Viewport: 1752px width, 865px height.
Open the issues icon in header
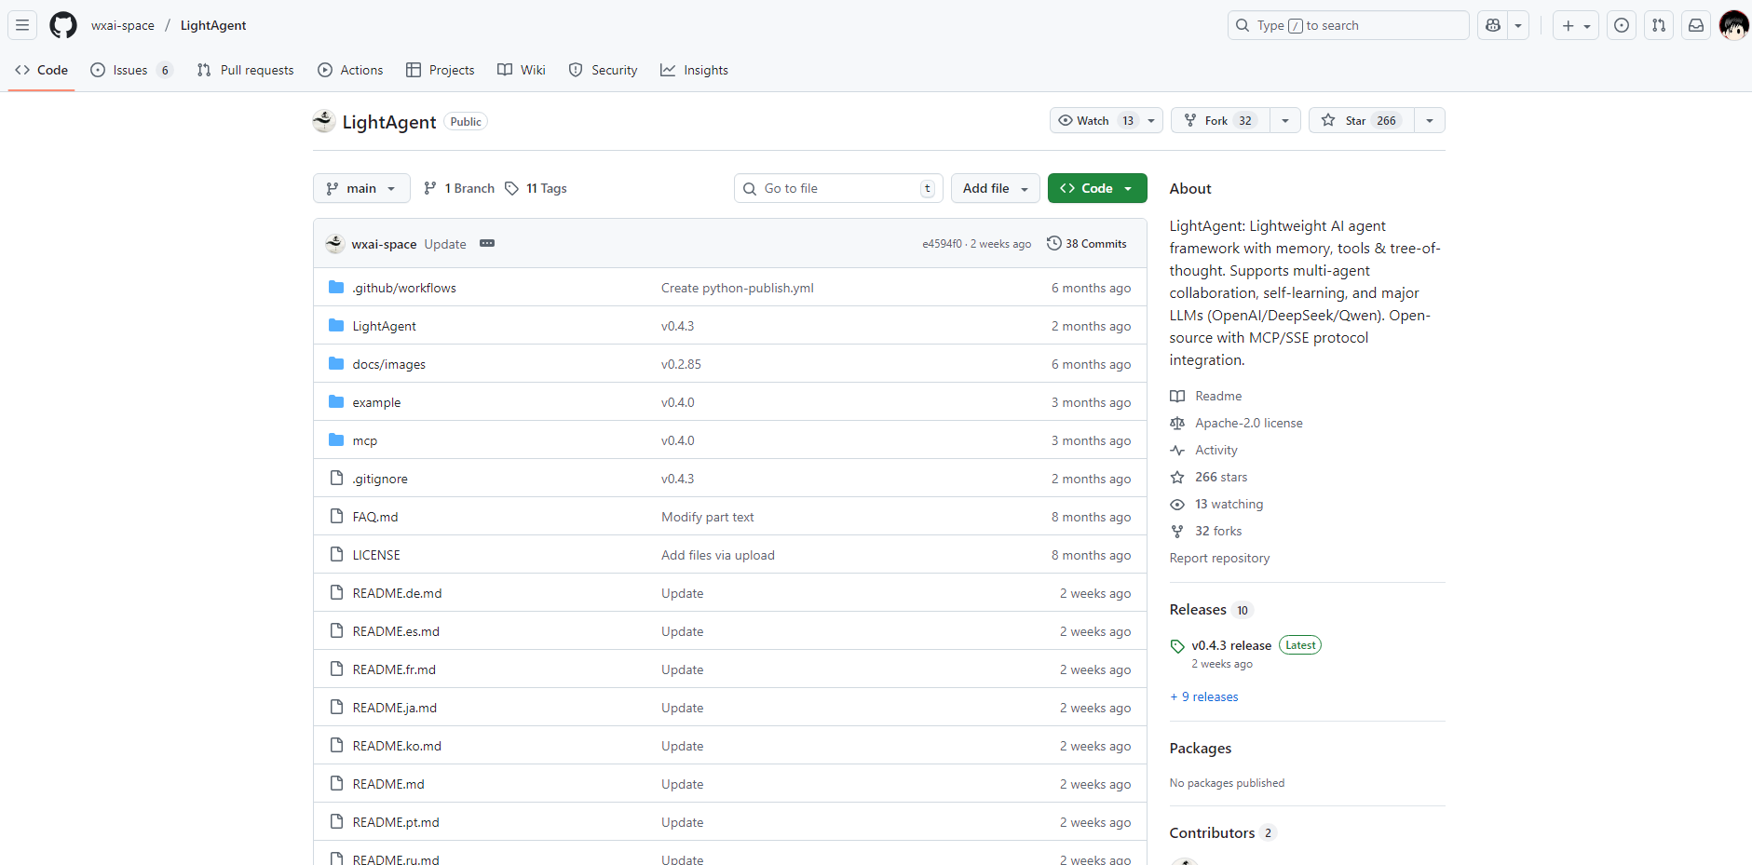tap(1622, 25)
